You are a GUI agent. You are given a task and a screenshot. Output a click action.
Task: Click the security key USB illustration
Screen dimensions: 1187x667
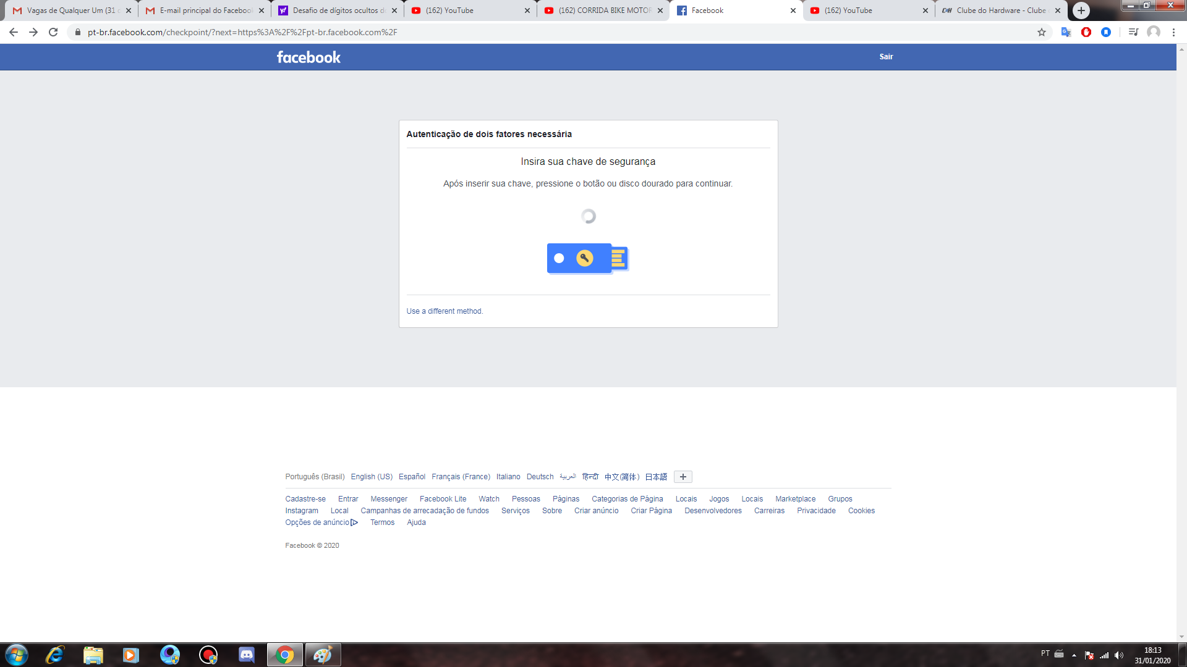588,258
